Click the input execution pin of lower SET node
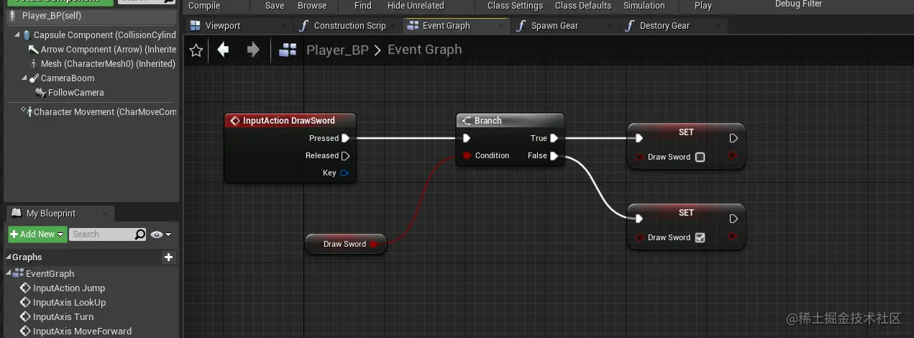914x338 pixels. pyautogui.click(x=639, y=219)
